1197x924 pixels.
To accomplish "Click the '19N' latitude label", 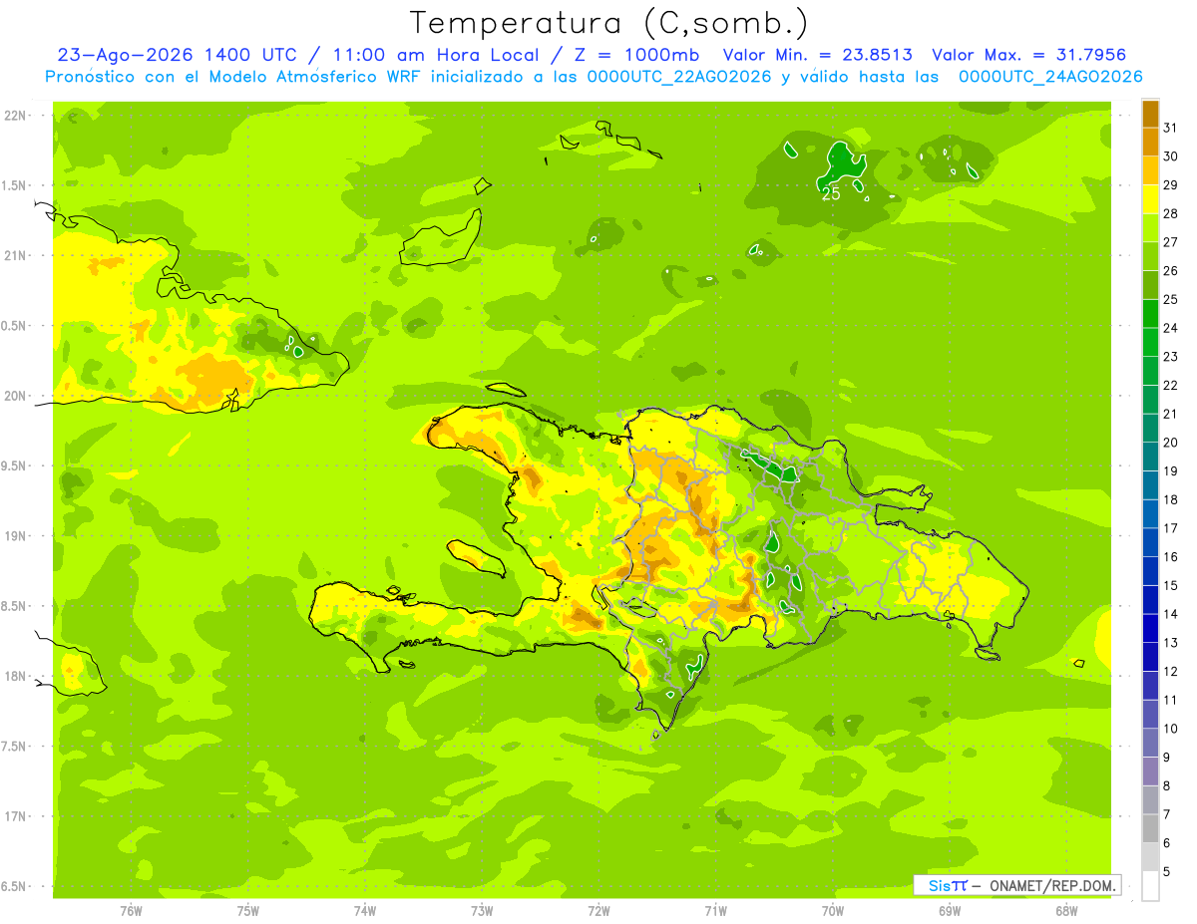I will click(15, 536).
